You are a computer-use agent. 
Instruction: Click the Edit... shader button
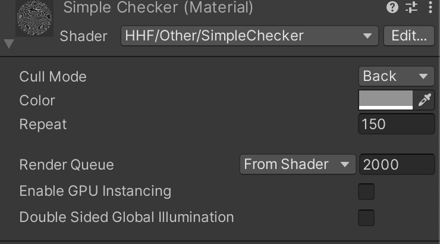coord(409,36)
